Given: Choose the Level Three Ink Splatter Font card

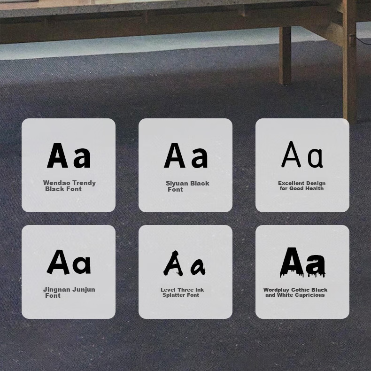Looking at the screenshot, I should pyautogui.click(x=185, y=272).
